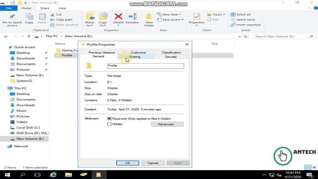Click OK in Profile Properties
The width and height of the screenshot is (318, 179).
128,163
